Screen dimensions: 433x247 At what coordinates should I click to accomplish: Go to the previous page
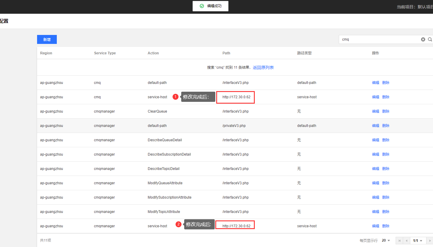pos(406,240)
